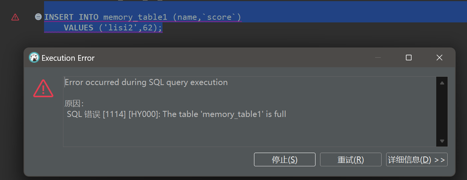Image resolution: width=467 pixels, height=180 pixels.
Task: Click the 'Error occurred during SQL query execution' line
Action: pos(146,82)
